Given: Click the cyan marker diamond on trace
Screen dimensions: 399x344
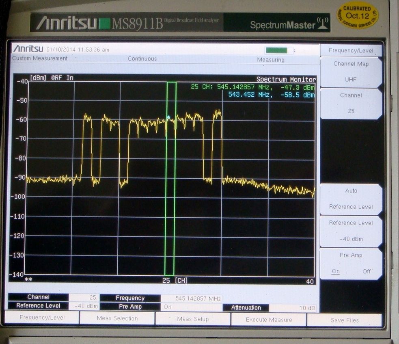Looking at the screenshot, I should point(168,117).
